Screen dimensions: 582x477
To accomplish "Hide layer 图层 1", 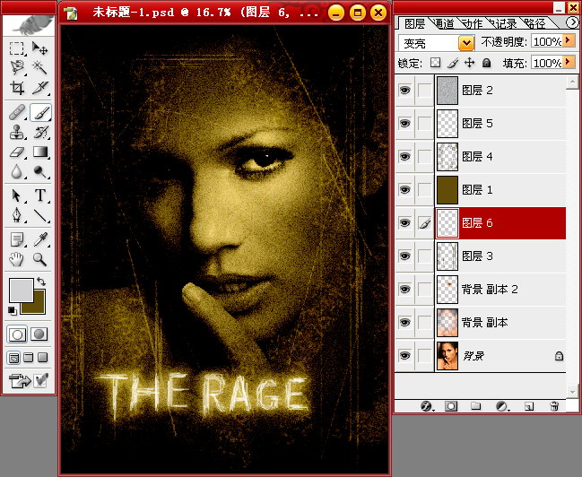I will 405,190.
